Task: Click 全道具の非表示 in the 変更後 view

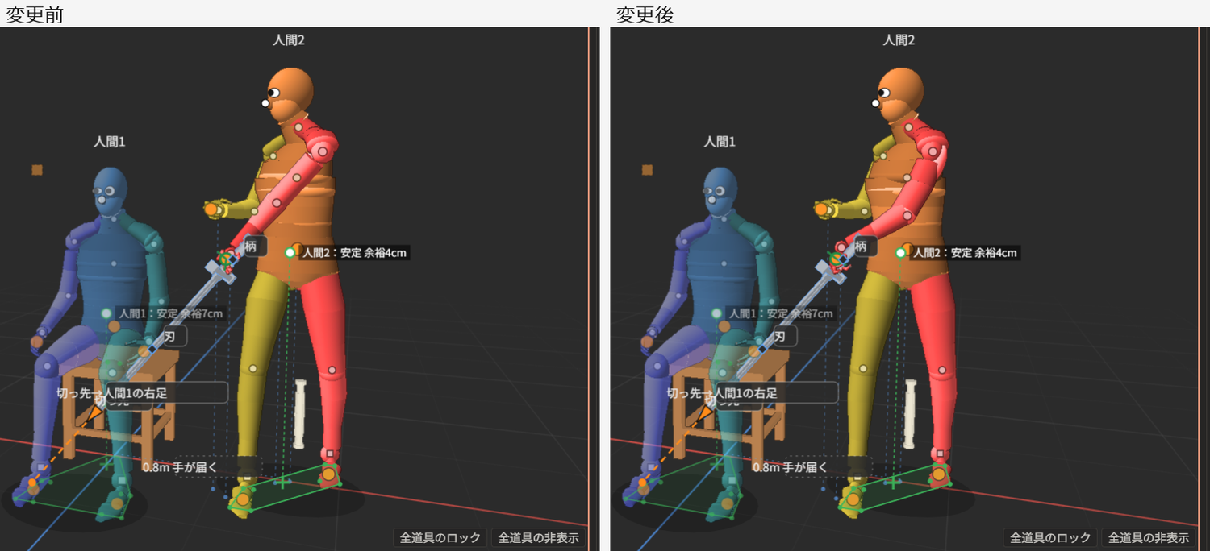Action: pyautogui.click(x=1148, y=538)
